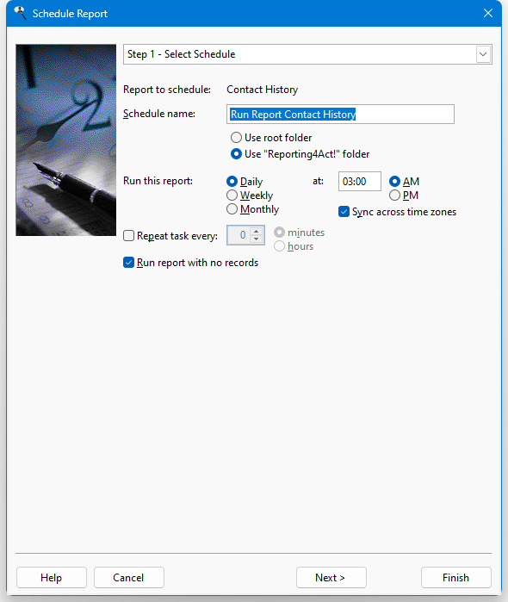
Task: Click the clock and pen wizard image
Action: (x=65, y=140)
